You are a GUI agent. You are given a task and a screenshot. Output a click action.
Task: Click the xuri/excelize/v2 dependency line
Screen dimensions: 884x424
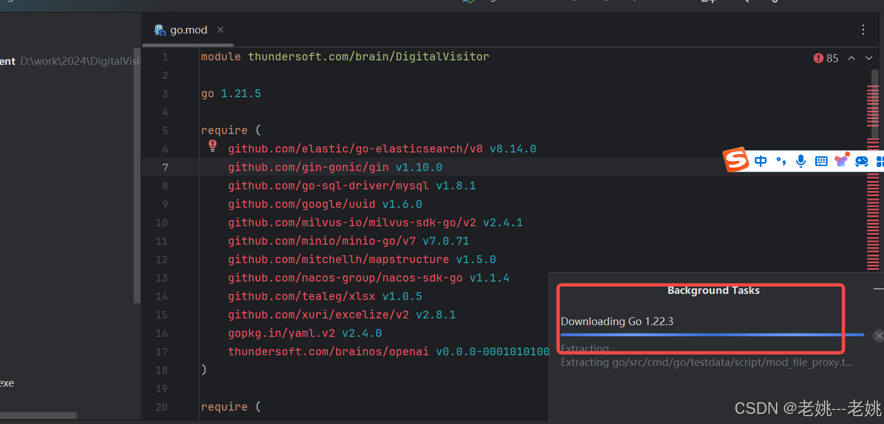(x=342, y=315)
